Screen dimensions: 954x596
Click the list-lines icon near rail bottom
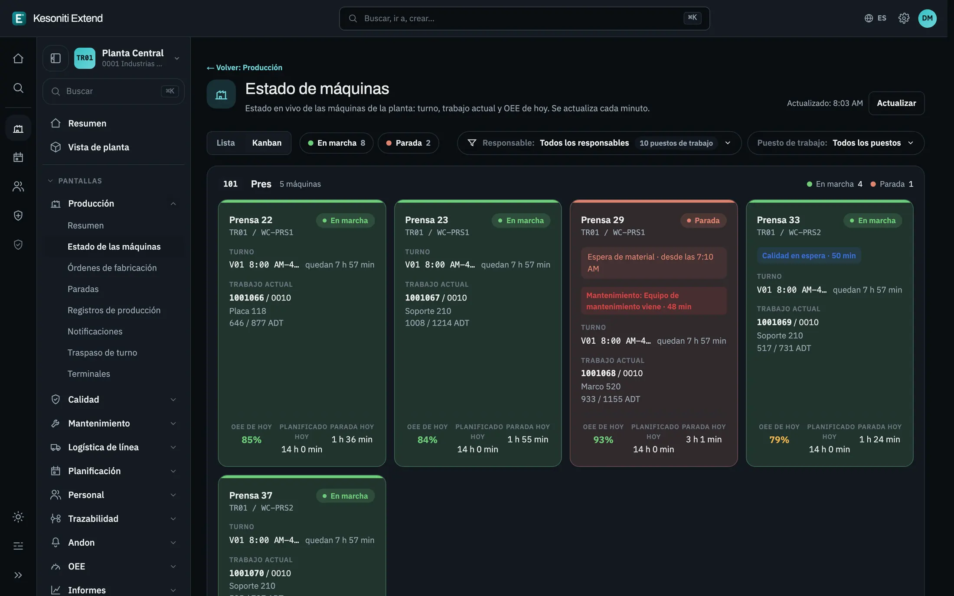[x=18, y=546]
